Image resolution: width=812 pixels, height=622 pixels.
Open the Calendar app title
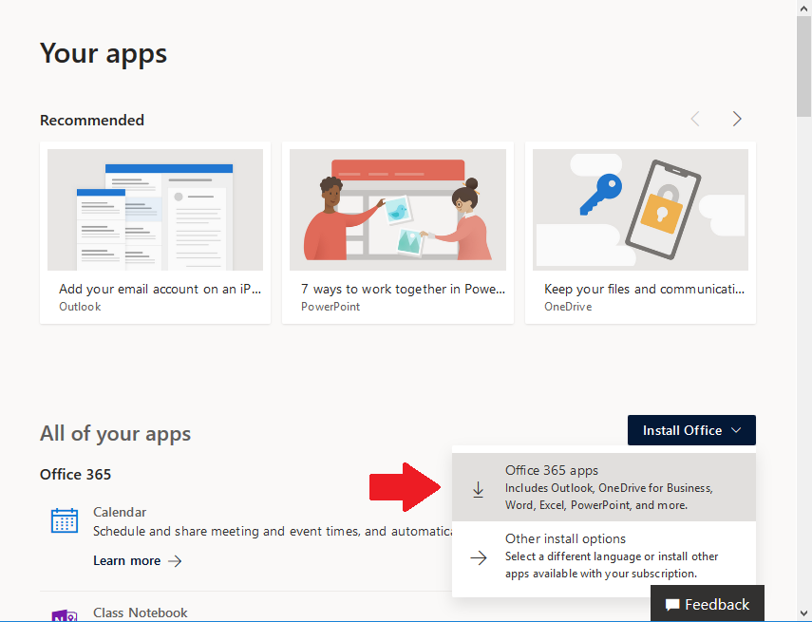(x=120, y=512)
